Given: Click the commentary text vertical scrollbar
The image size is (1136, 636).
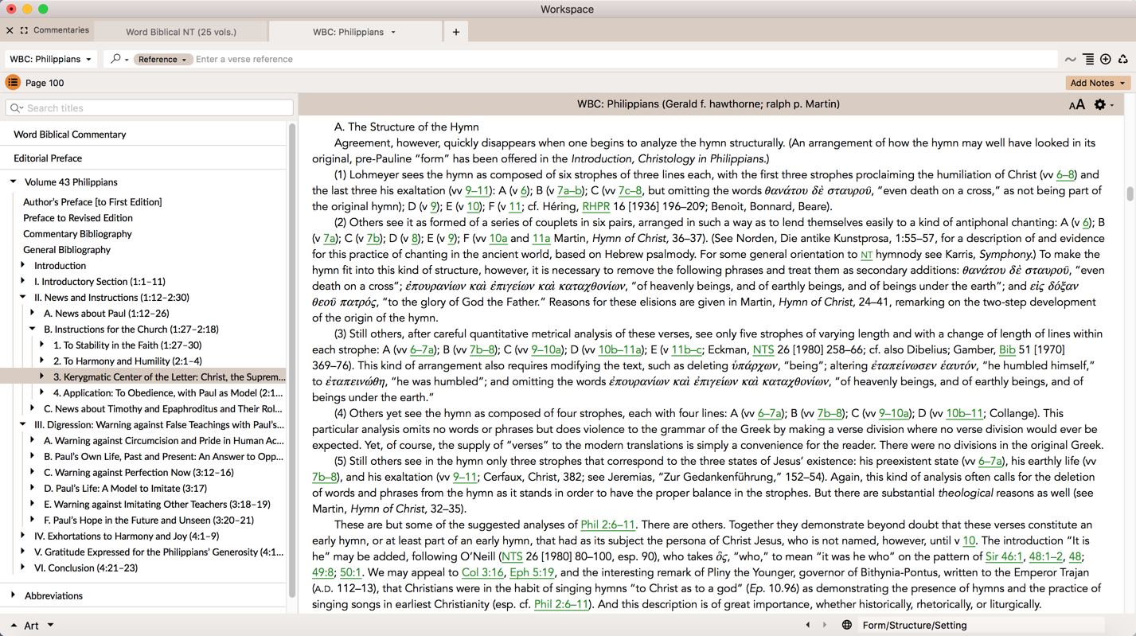Looking at the screenshot, I should click(x=1130, y=193).
